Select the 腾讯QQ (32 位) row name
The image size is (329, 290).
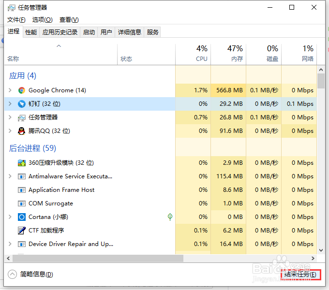point(49,131)
